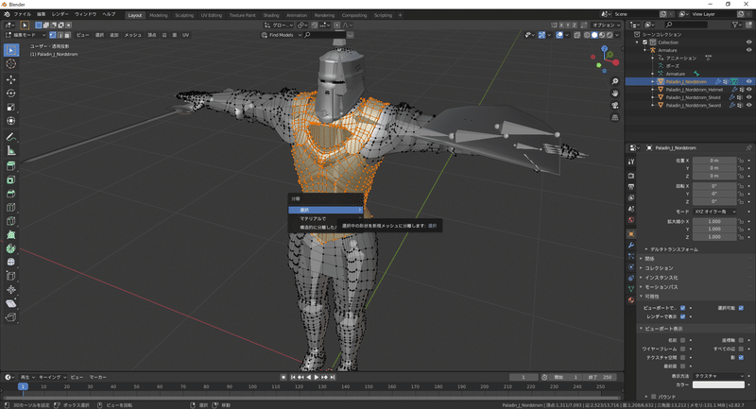Select the Bevel tool
The height and width of the screenshot is (409, 756).
(x=11, y=194)
